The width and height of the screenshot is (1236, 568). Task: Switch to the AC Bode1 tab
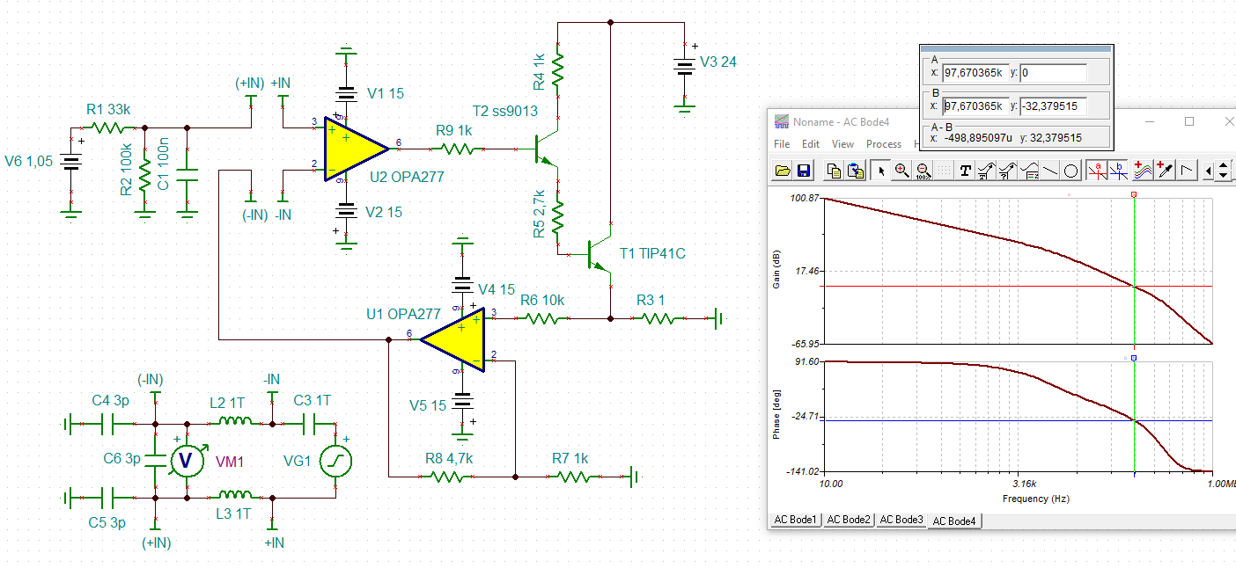796,520
